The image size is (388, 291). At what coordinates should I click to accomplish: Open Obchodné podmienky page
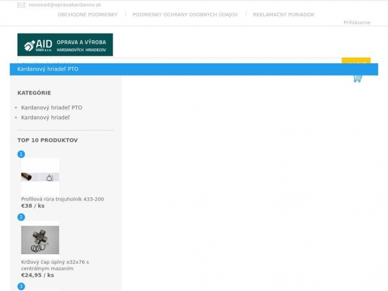87,15
